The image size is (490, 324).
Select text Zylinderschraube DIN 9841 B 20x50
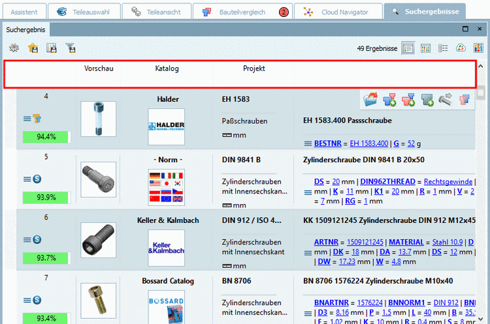click(364, 160)
